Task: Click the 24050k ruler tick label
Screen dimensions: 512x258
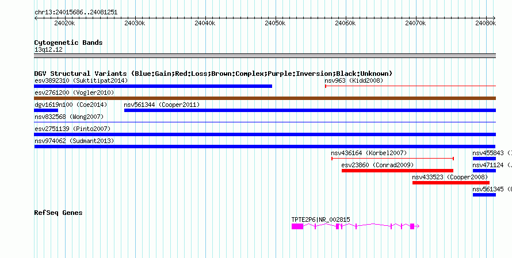Action: click(x=275, y=23)
